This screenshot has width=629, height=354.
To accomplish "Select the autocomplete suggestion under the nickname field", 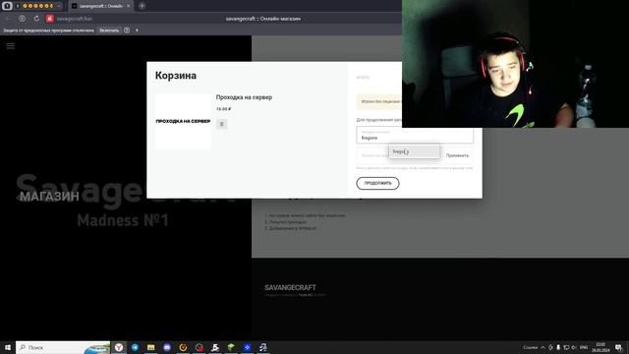I will (414, 151).
